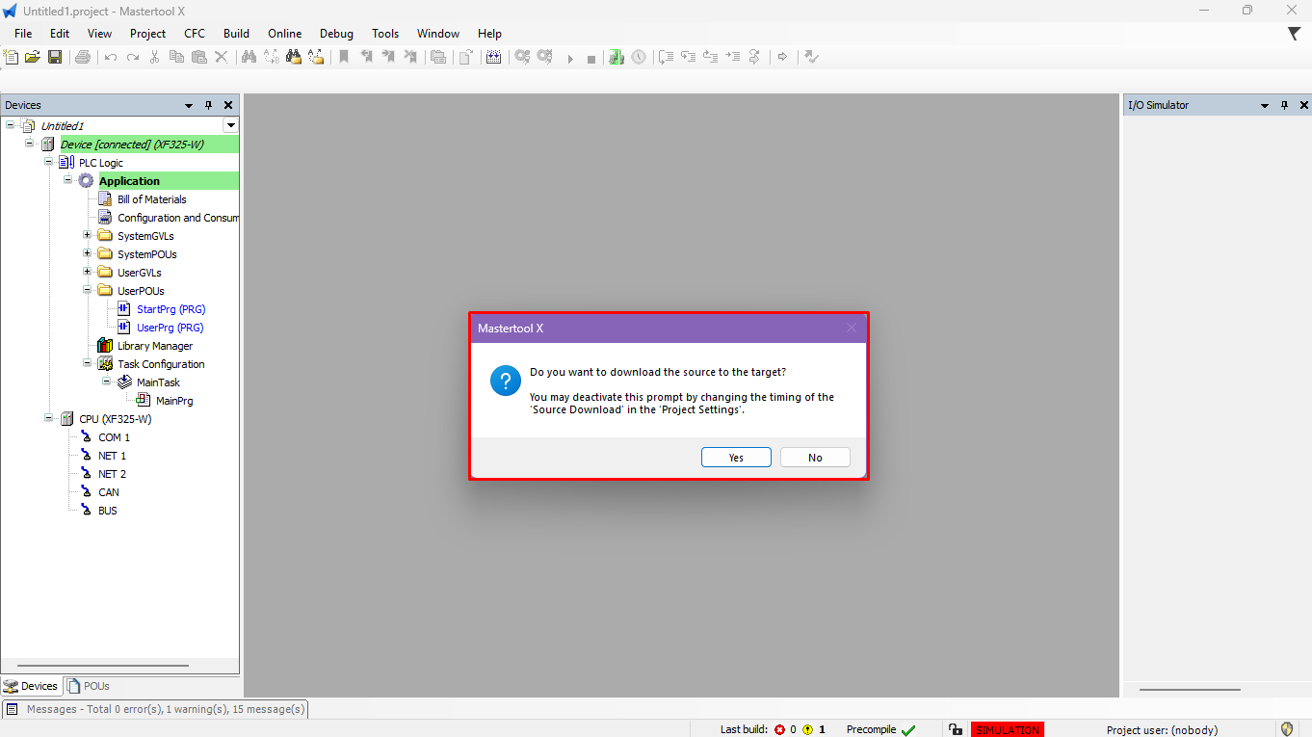
Task: Open the Online menu
Action: tap(284, 33)
